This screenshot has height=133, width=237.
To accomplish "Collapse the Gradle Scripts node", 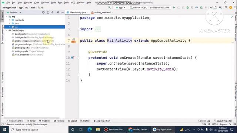I will pos(7,30).
